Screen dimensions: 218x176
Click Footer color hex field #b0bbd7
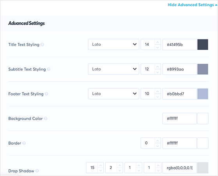(x=180, y=94)
